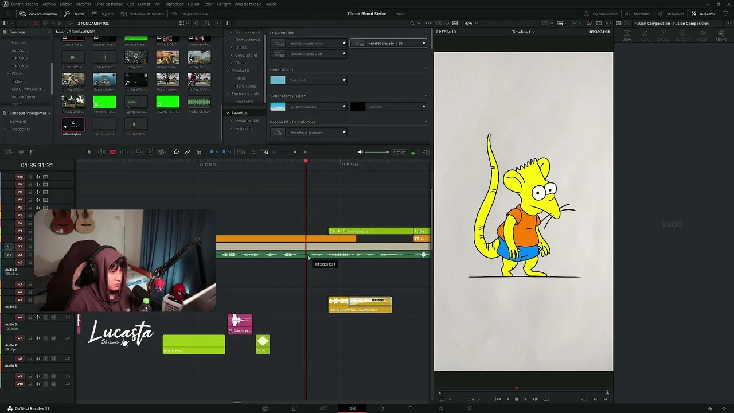Viewport: 734px width, 413px height.
Task: Solo audio track A7
Action: pos(46,338)
